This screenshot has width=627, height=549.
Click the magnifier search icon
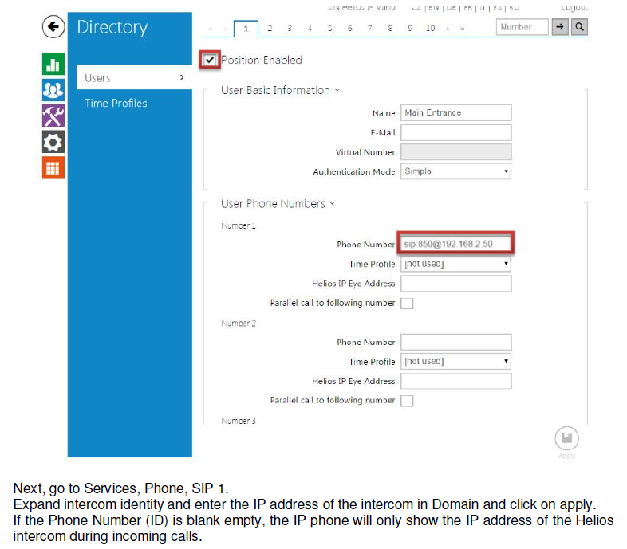coord(580,27)
